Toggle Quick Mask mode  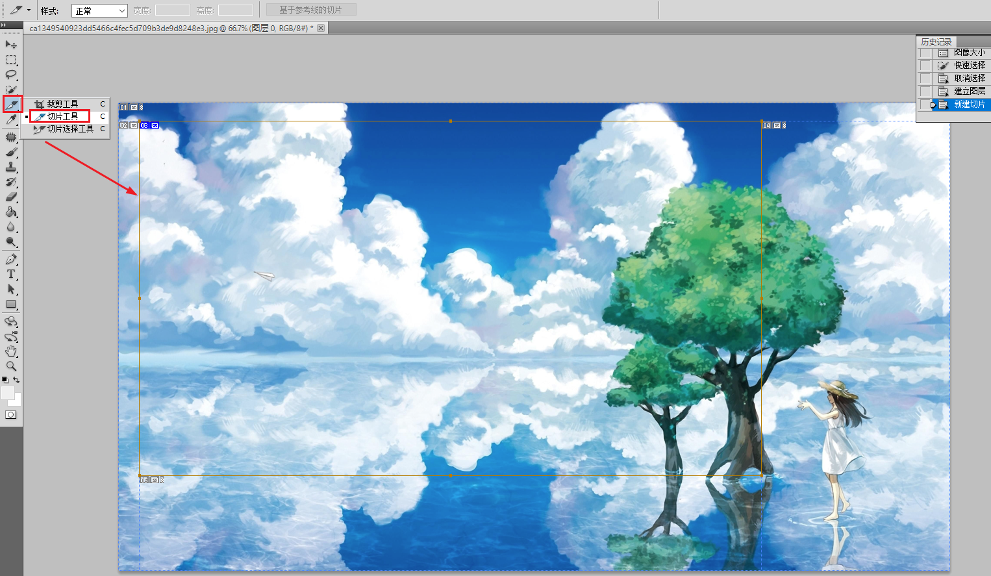(11, 414)
